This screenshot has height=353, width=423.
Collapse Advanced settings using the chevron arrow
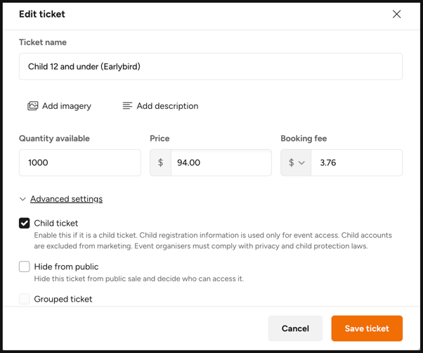click(22, 199)
